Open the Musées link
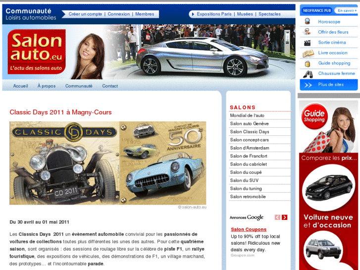The image size is (360, 270). click(245, 14)
